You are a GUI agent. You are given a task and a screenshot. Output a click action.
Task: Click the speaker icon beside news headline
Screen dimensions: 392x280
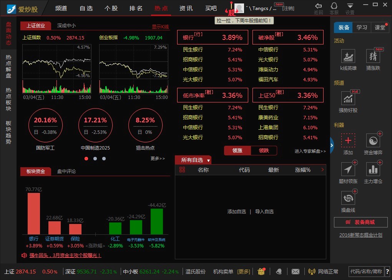(24, 255)
